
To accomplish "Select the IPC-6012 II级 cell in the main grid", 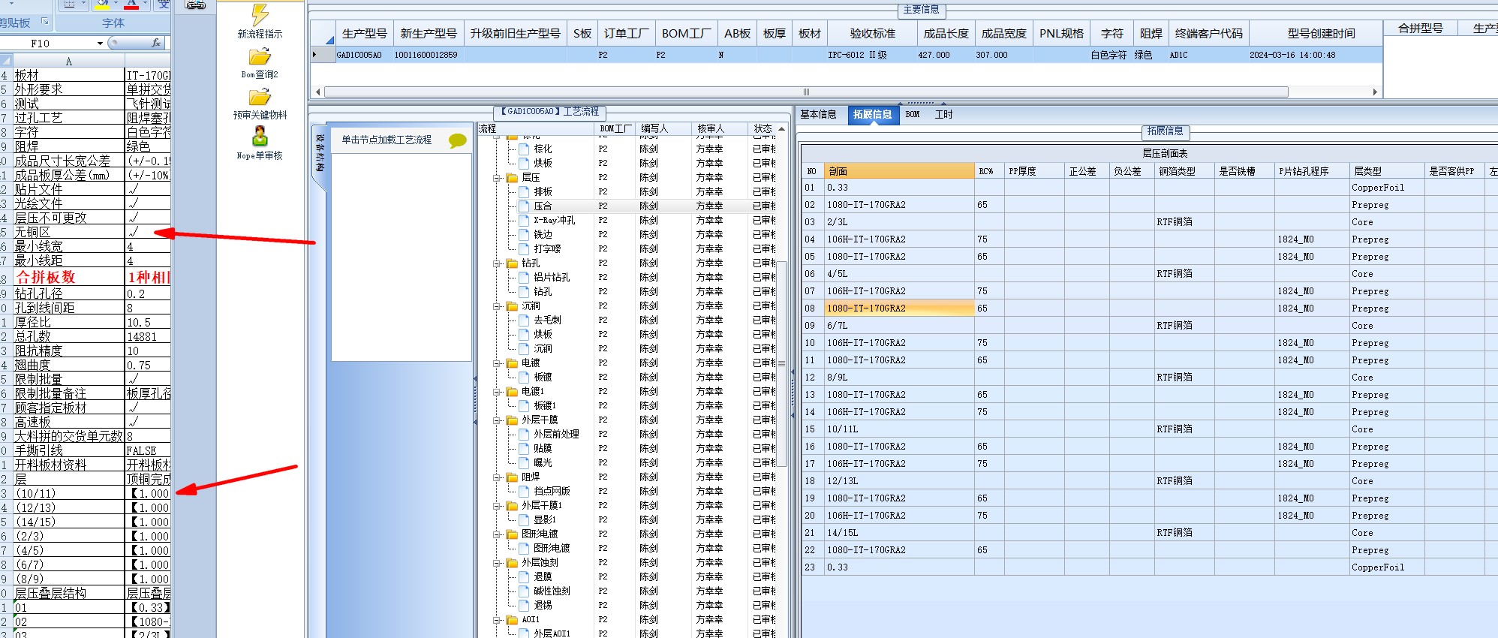I will point(872,55).
